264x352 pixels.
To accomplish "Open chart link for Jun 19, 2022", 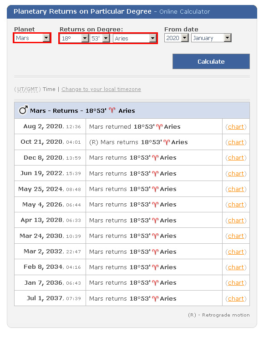I will 236,174.
